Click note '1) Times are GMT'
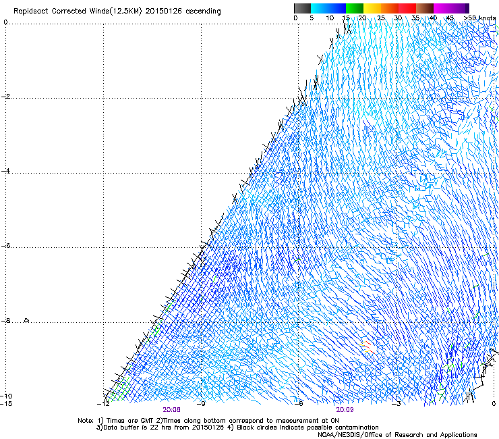This screenshot has width=499, height=439. (126, 421)
